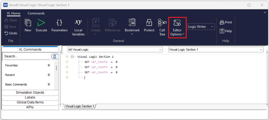Select the SET var_count3 = 0 line
269x120 pixels.
point(101,67)
